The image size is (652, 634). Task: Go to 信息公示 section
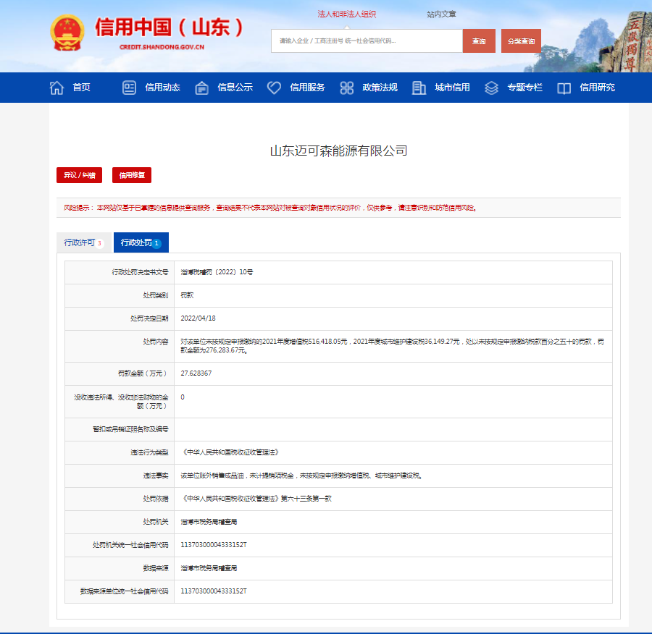tap(235, 88)
